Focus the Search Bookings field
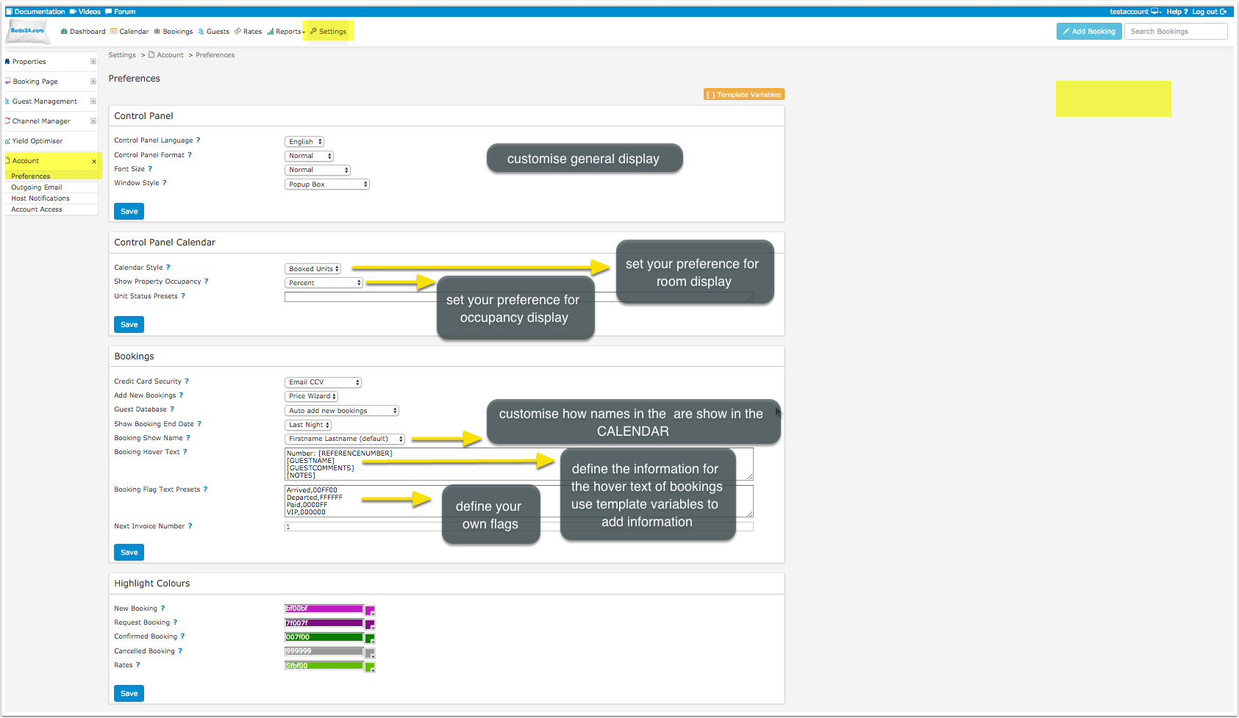 1176,31
